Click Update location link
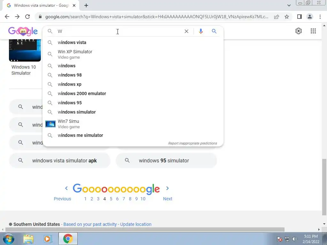The width and height of the screenshot is (327, 245). click(x=136, y=224)
